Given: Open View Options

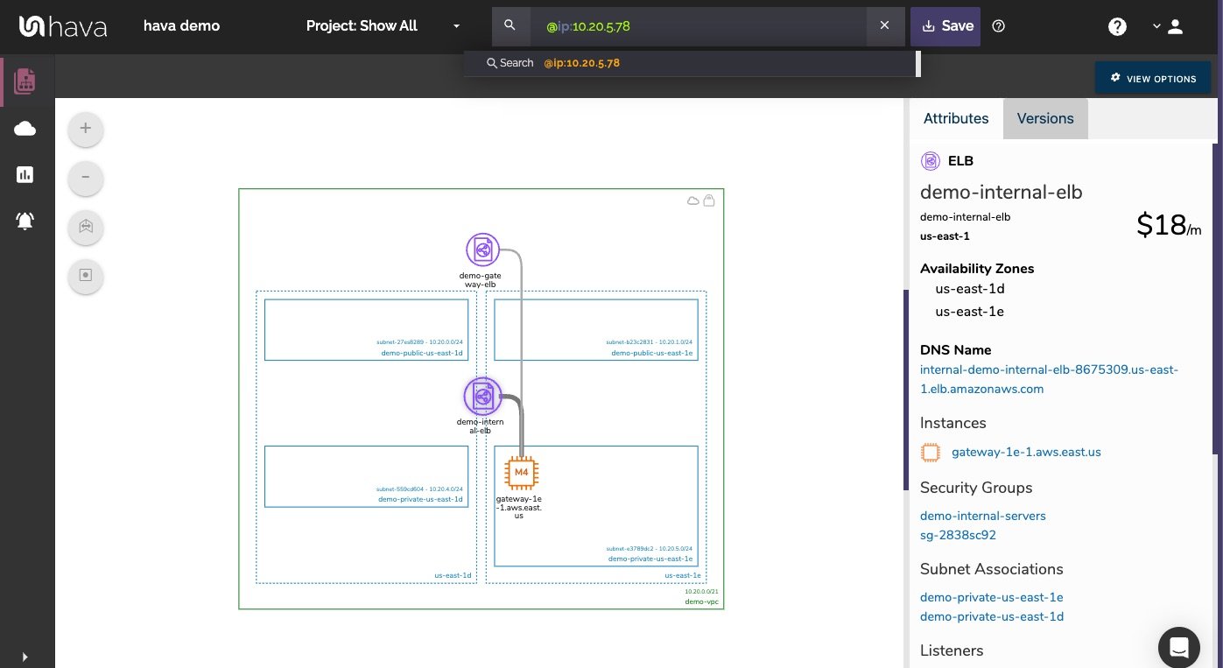Looking at the screenshot, I should tap(1153, 78).
